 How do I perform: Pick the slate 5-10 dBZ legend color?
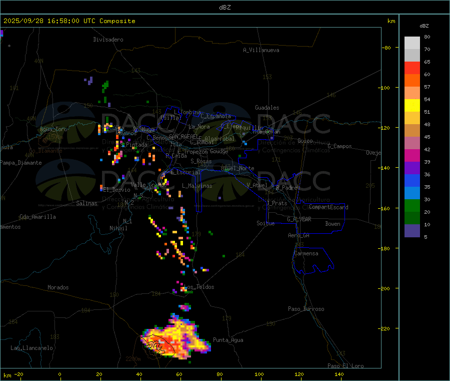412,231
